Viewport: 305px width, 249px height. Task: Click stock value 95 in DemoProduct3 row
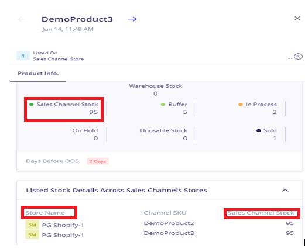(x=290, y=233)
